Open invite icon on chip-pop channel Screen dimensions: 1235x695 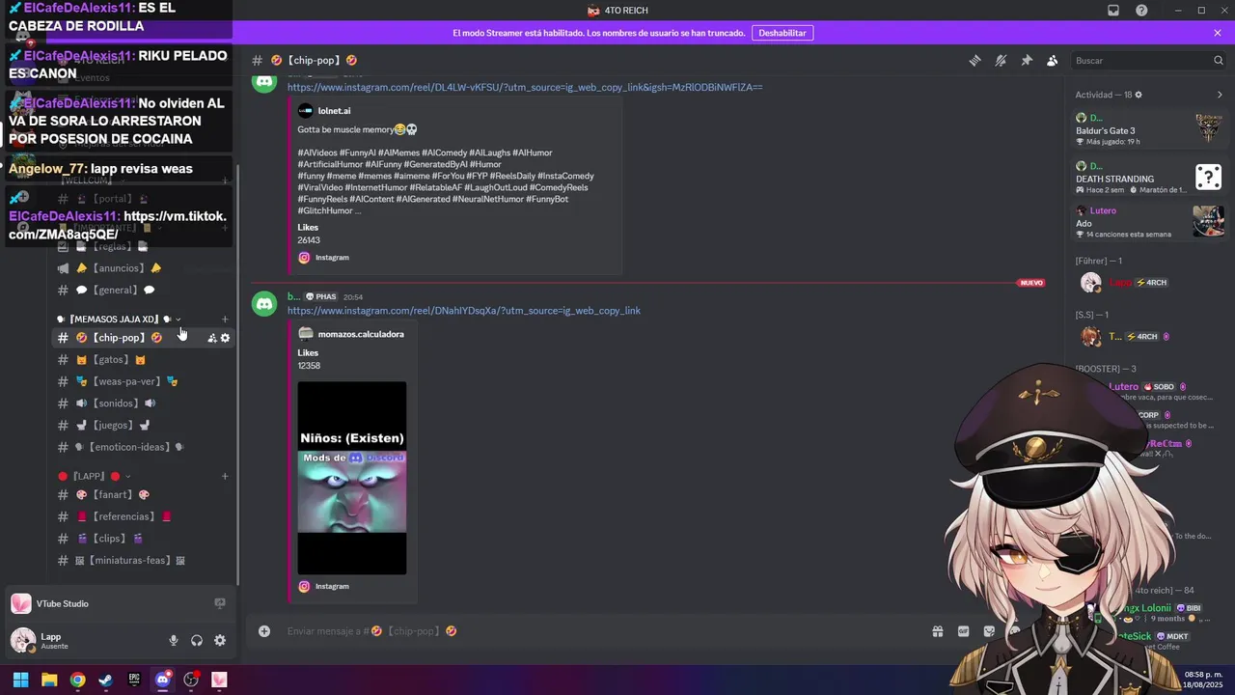212,338
